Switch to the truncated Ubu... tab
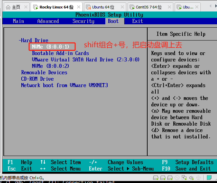Viewport: 217px width, 183px height. click(x=188, y=7)
